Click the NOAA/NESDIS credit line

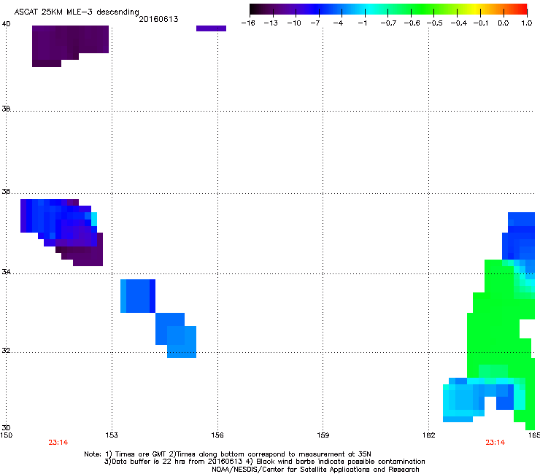click(315, 470)
